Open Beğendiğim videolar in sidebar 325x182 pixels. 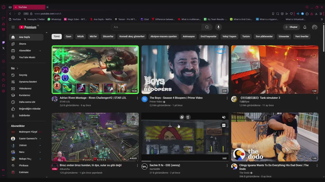(26, 109)
